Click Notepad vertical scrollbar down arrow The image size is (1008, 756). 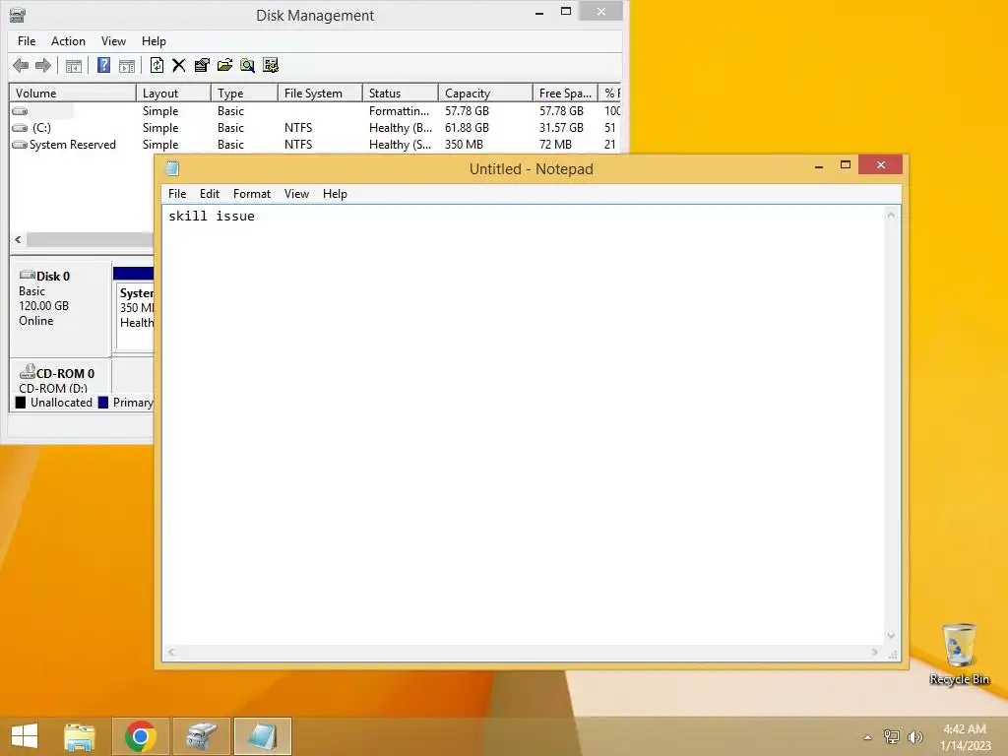(892, 635)
